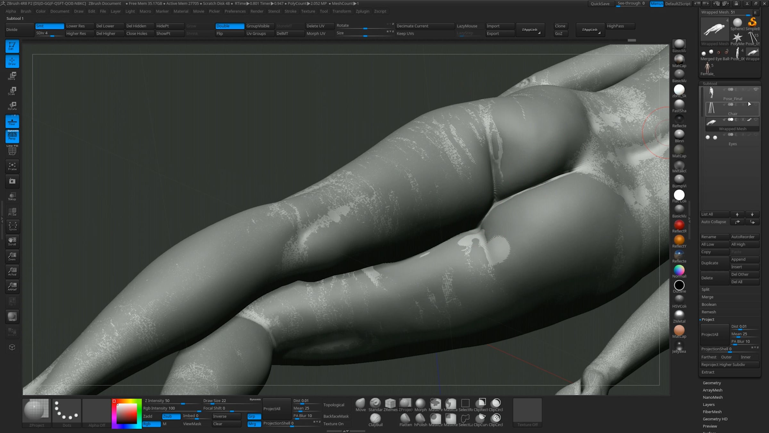Viewport: 769px width, 433px height.
Task: Click the color picker square
Action: pyautogui.click(x=127, y=413)
